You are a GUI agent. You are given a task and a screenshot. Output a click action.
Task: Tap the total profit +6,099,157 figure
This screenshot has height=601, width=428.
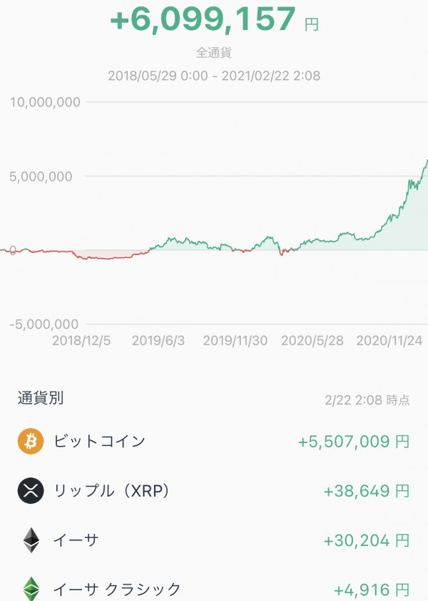[x=214, y=19]
